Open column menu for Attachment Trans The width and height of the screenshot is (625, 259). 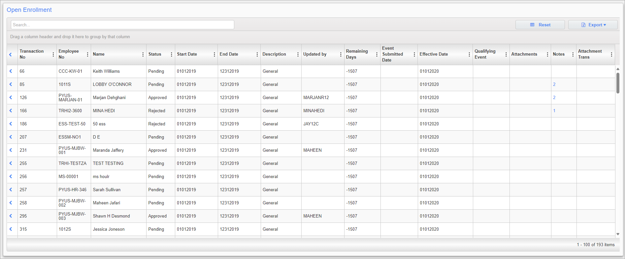click(x=611, y=54)
